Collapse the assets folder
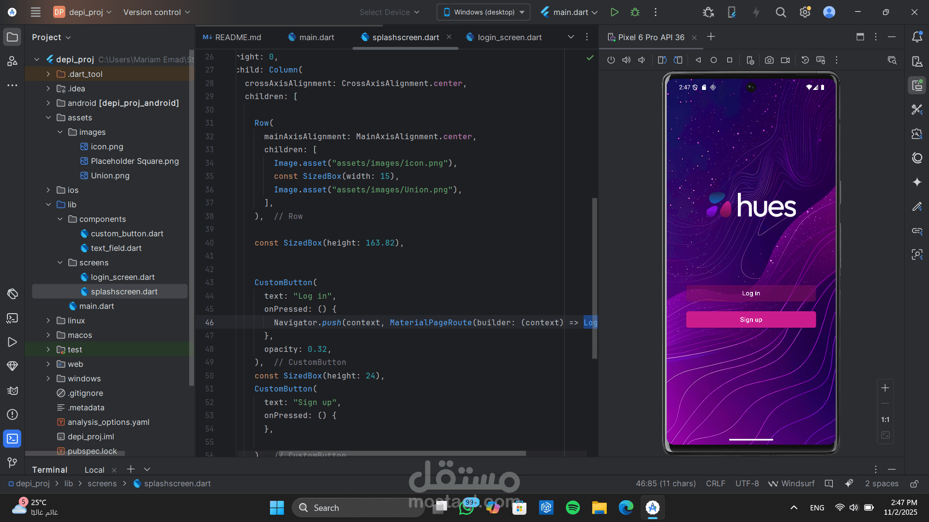The height and width of the screenshot is (522, 929). coord(48,117)
